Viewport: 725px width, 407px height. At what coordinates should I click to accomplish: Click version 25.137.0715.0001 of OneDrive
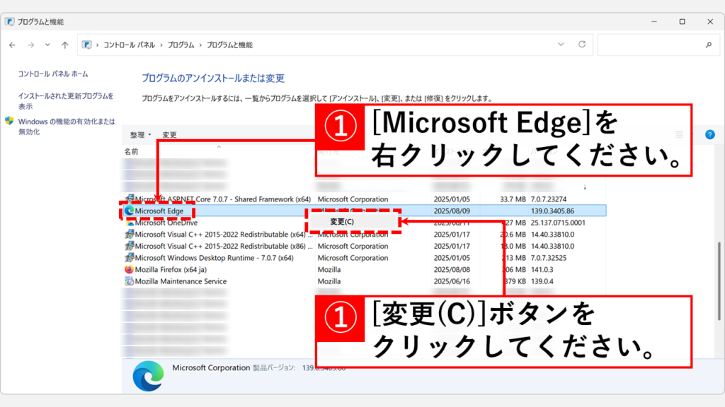click(558, 223)
